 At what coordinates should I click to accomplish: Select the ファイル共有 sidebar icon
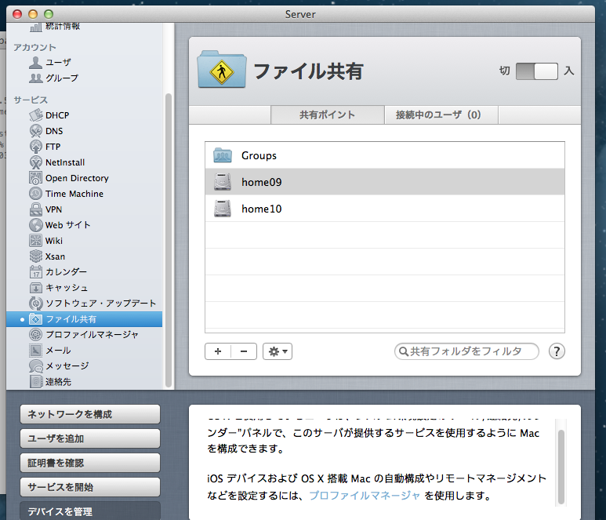click(35, 319)
